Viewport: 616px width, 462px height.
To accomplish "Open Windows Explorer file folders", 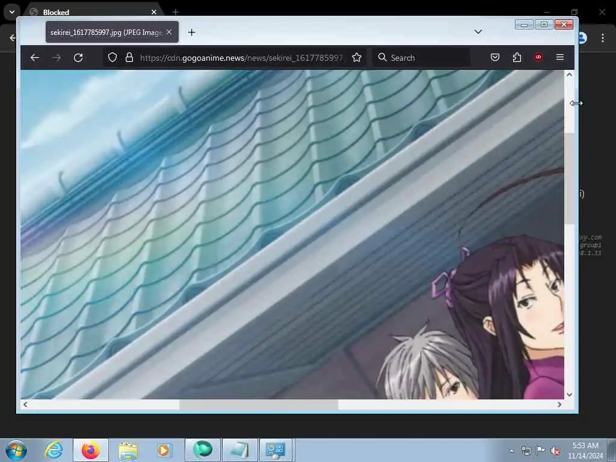I will (x=128, y=450).
